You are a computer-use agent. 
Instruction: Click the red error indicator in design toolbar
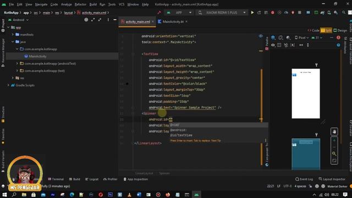tap(338, 37)
